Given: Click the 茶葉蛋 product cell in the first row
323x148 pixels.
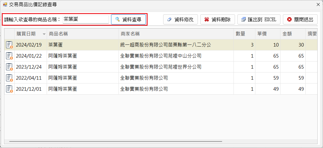Looking at the screenshot, I should 83,45.
